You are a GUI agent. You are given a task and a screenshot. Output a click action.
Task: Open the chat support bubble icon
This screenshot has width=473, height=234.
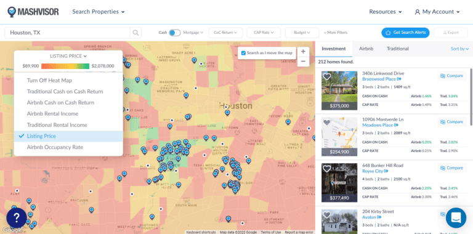point(456,217)
